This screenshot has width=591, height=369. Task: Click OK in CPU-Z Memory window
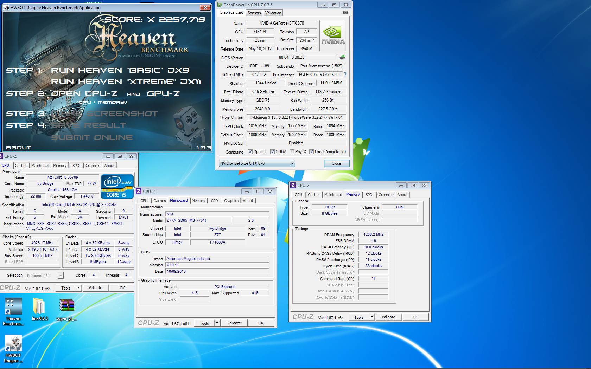[415, 317]
